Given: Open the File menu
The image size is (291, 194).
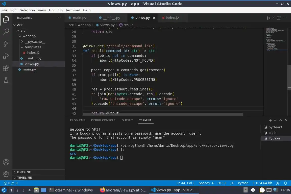Looking at the screenshot, I should [4, 10].
